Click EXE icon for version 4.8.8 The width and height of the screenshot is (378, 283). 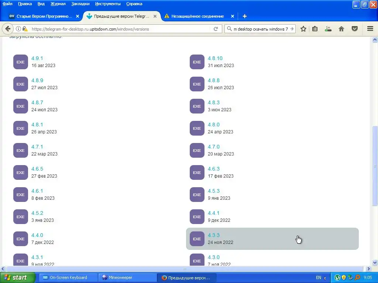click(x=197, y=84)
